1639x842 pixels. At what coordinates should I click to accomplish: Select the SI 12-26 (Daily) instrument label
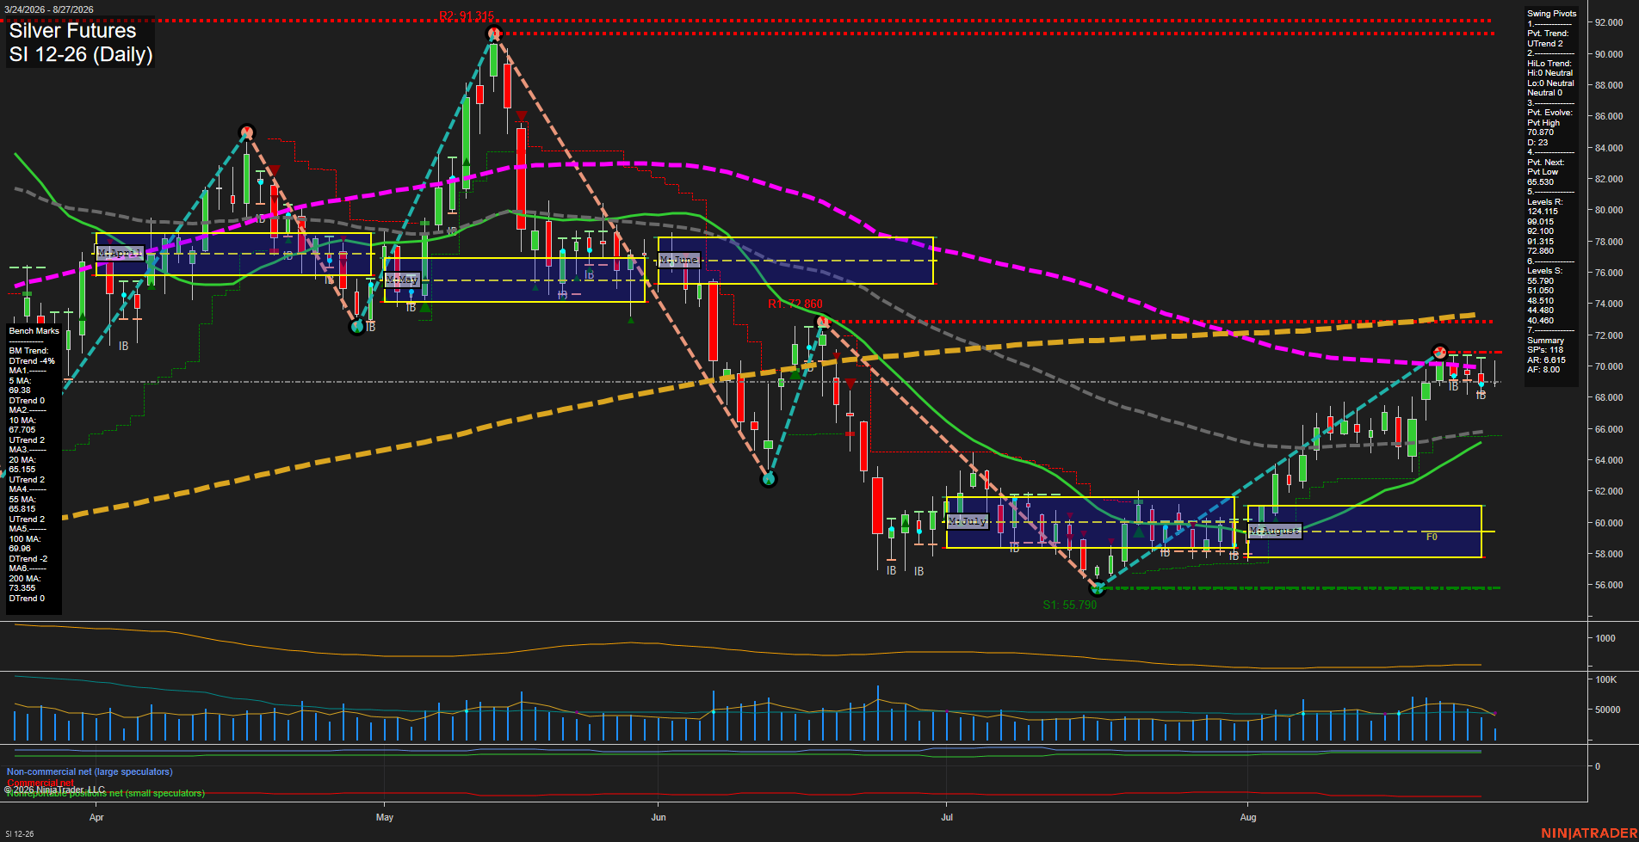(x=81, y=54)
